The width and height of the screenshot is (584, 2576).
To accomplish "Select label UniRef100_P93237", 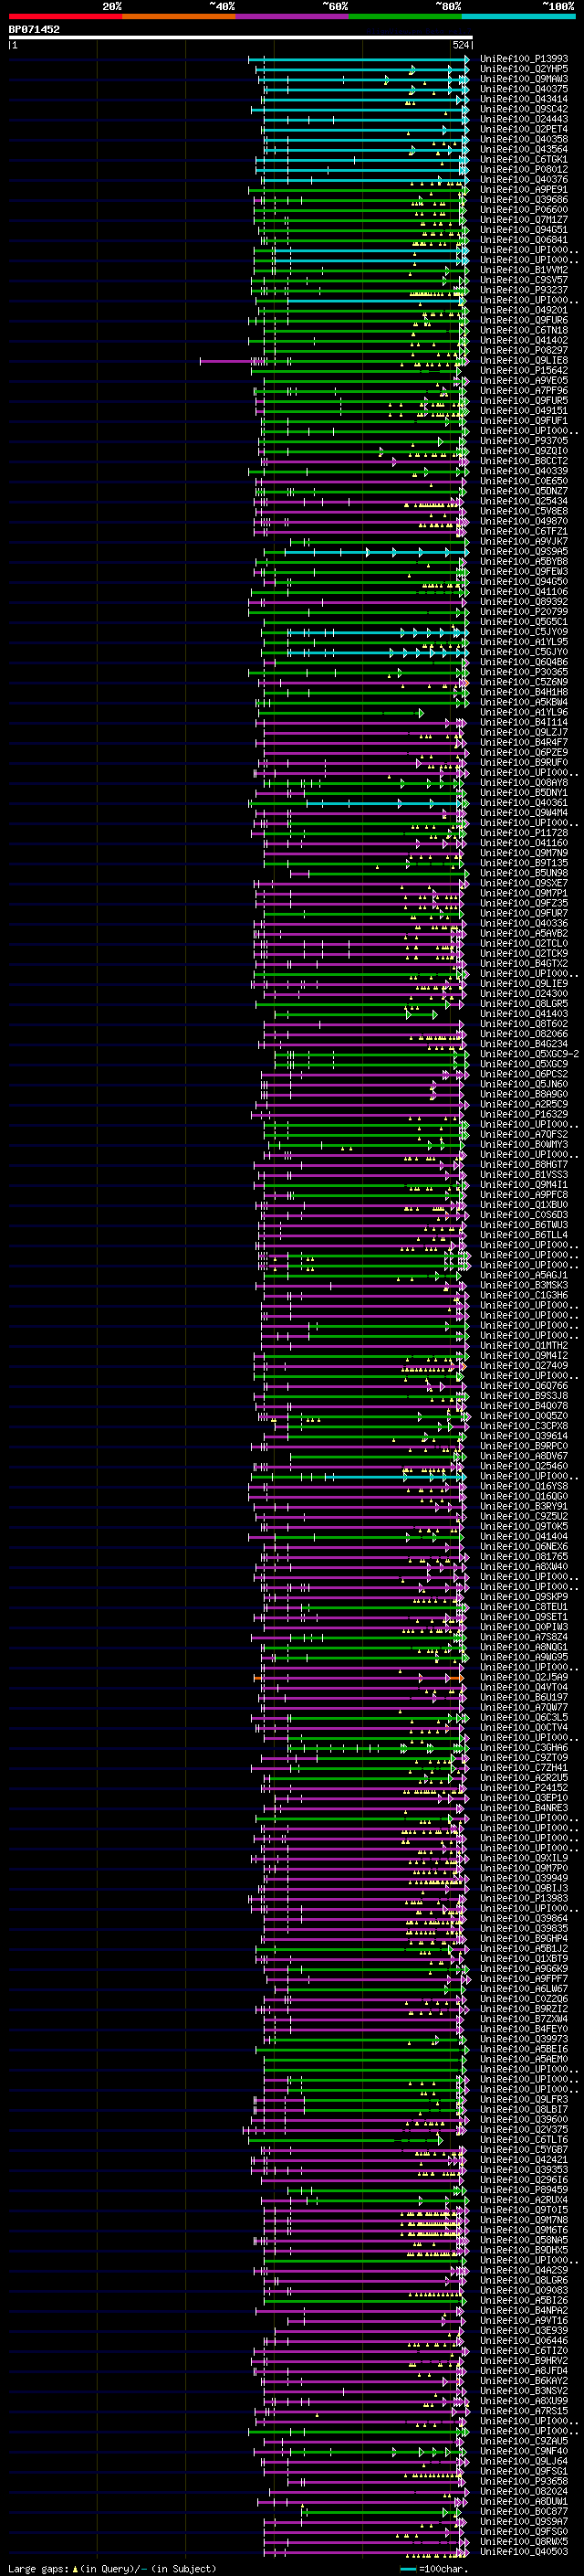I will pos(524,290).
